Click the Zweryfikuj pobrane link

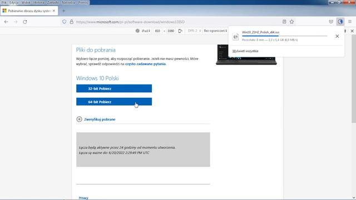[100, 119]
